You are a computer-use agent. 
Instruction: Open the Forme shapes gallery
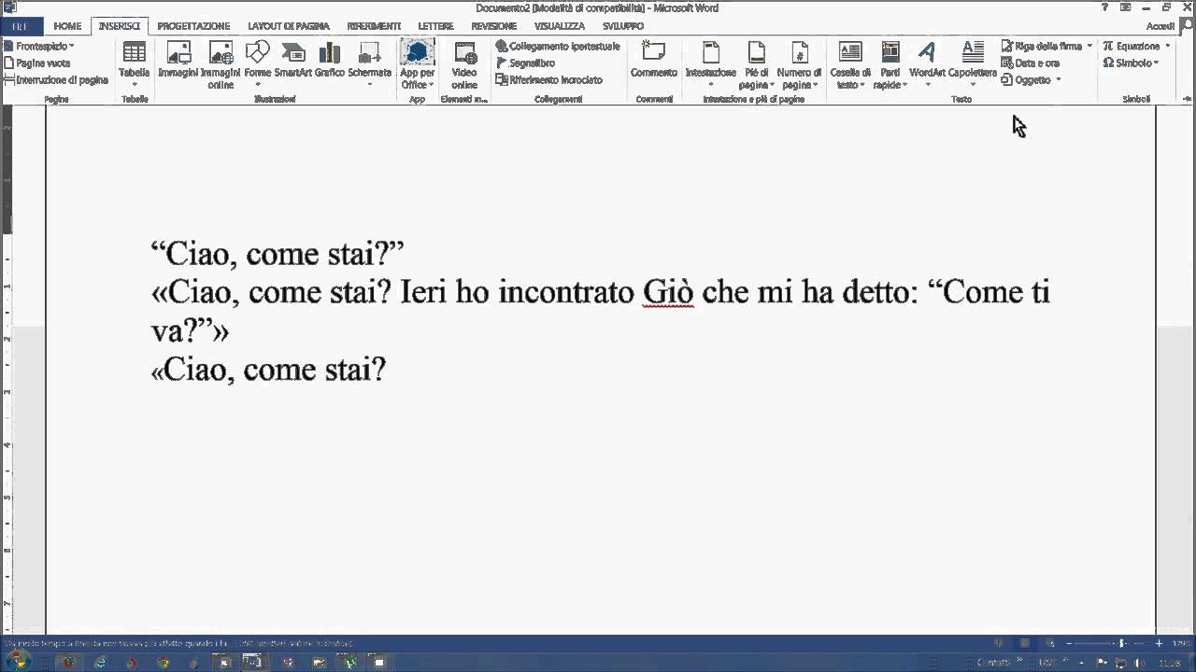point(258,64)
